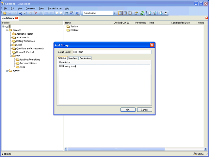Close the Add Group dialog with X
Image resolution: width=209 pixels, height=157 pixels.
(x=152, y=45)
